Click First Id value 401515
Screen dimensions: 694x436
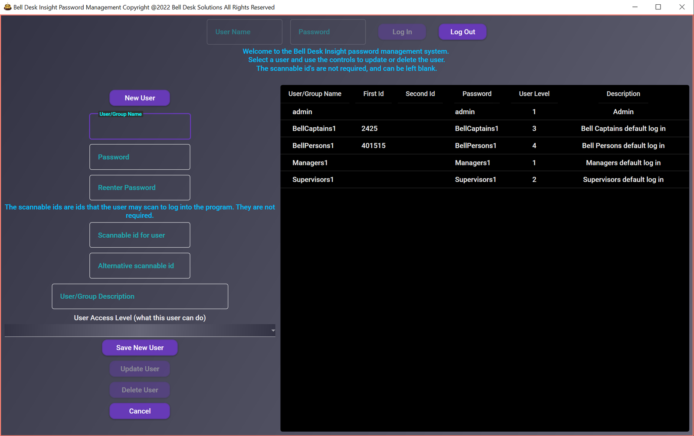coord(373,145)
